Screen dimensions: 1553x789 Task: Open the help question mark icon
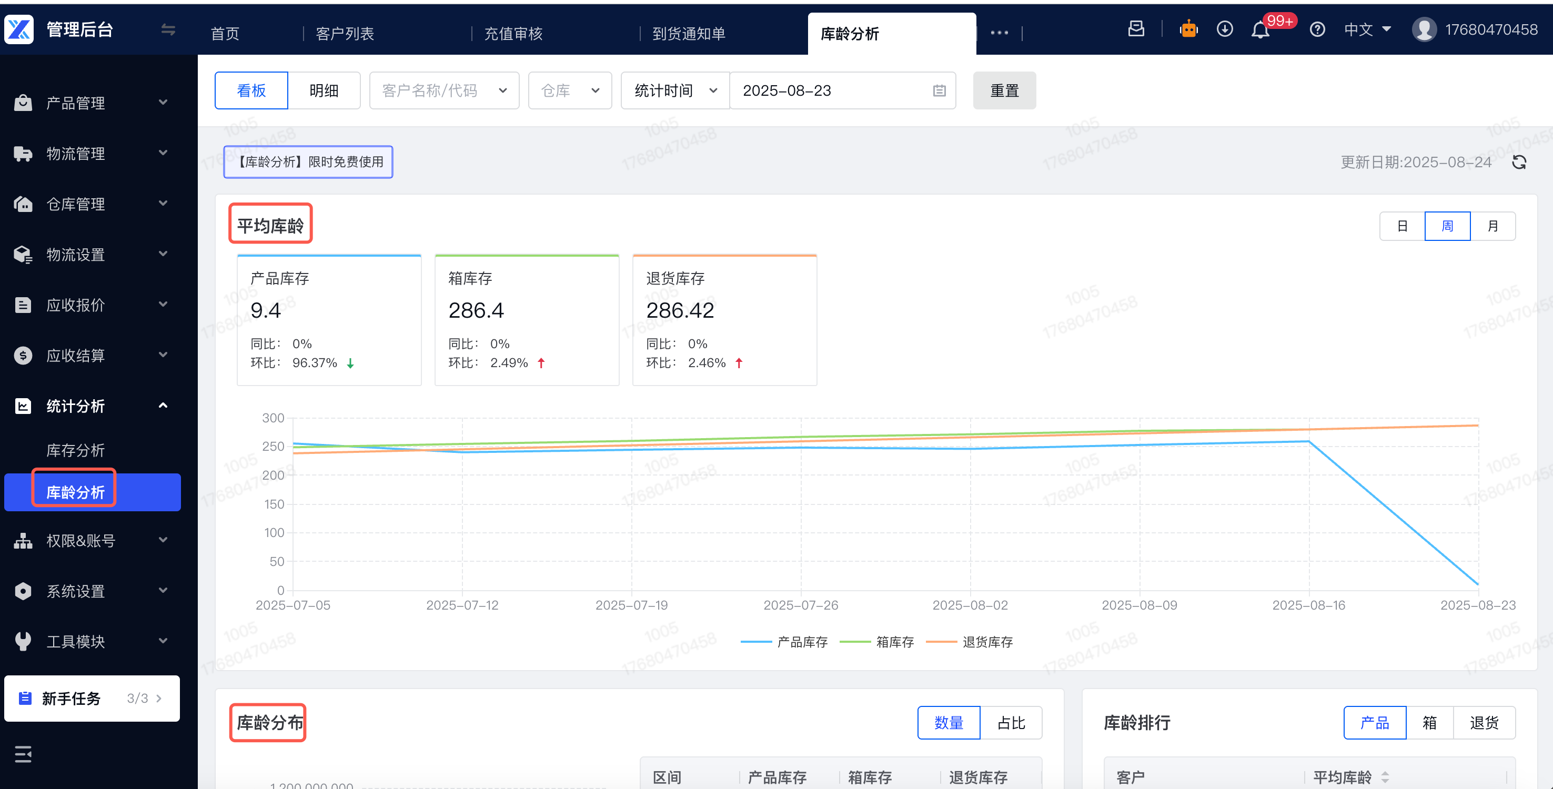tap(1317, 29)
